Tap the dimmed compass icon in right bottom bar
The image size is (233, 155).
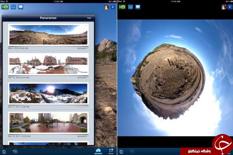(132, 152)
